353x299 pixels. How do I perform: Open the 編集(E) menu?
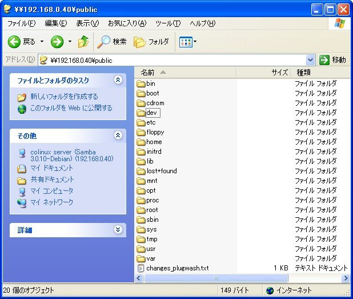56,23
